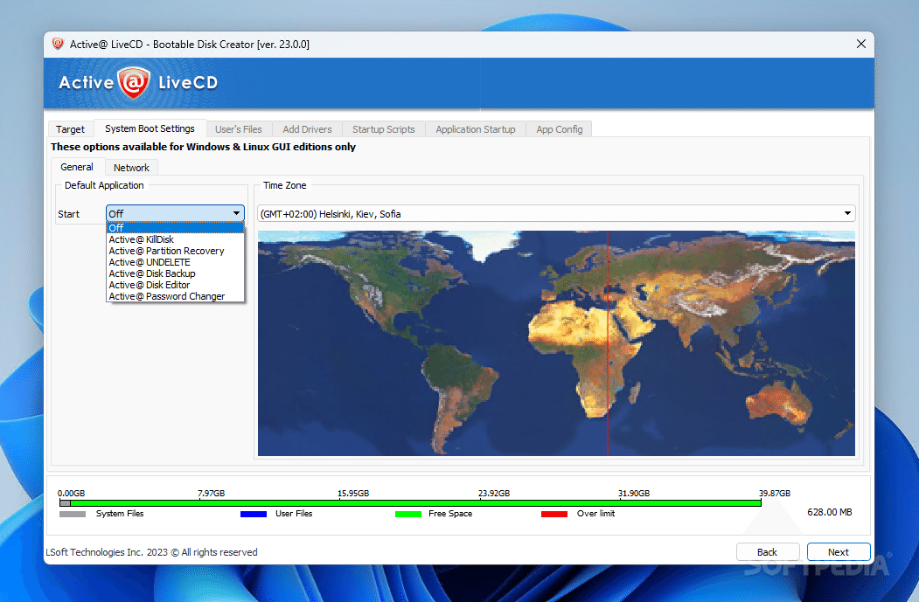
Task: Open the User's Files tab
Action: (x=239, y=128)
